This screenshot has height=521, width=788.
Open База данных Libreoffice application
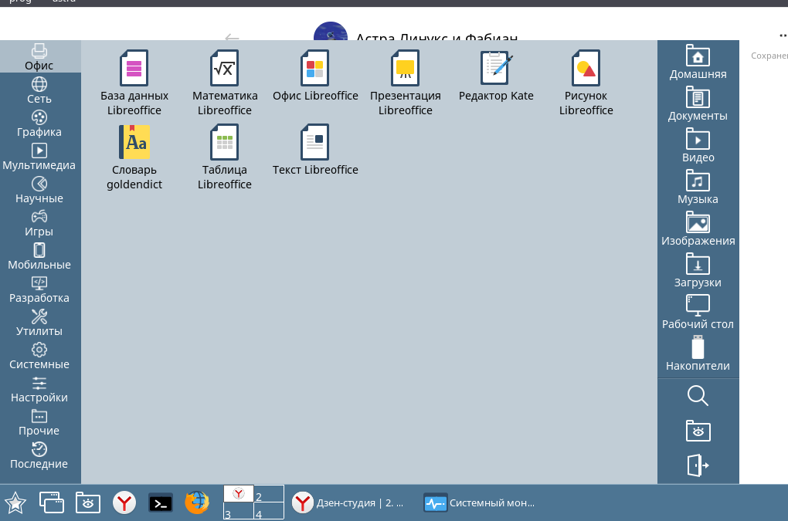click(134, 83)
